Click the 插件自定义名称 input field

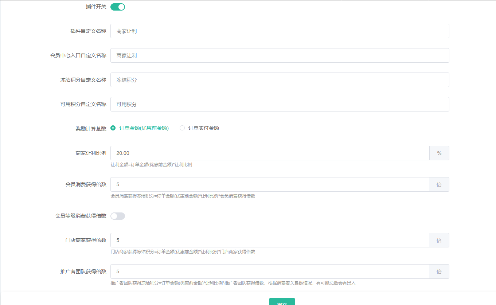tap(280, 31)
